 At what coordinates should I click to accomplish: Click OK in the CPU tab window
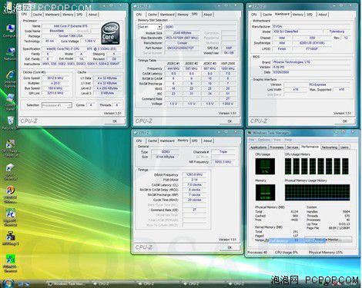(115, 121)
